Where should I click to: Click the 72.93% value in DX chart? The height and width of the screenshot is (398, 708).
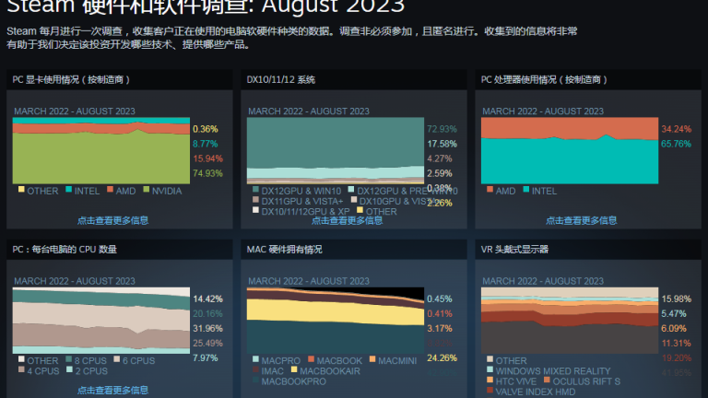tap(442, 129)
